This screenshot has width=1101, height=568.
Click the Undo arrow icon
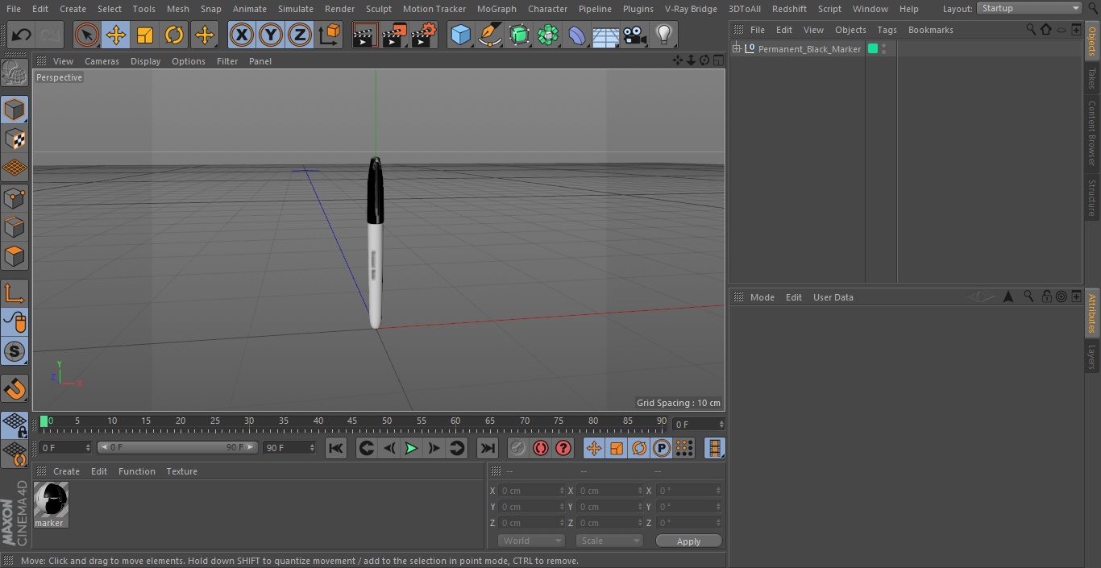click(22, 35)
